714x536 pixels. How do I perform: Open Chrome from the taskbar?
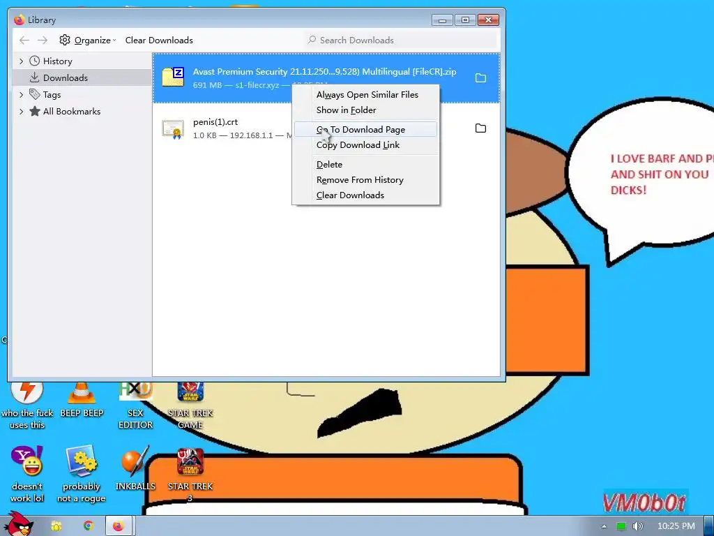click(88, 526)
